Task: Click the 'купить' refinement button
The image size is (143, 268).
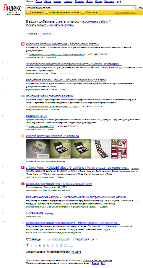Action: (x=47, y=34)
